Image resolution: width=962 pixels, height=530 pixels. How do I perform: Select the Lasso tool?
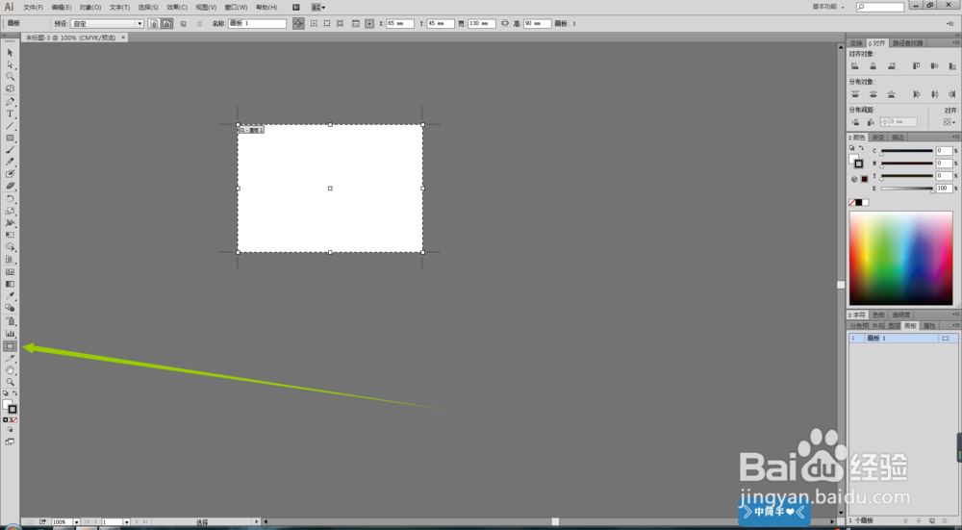tap(10, 88)
